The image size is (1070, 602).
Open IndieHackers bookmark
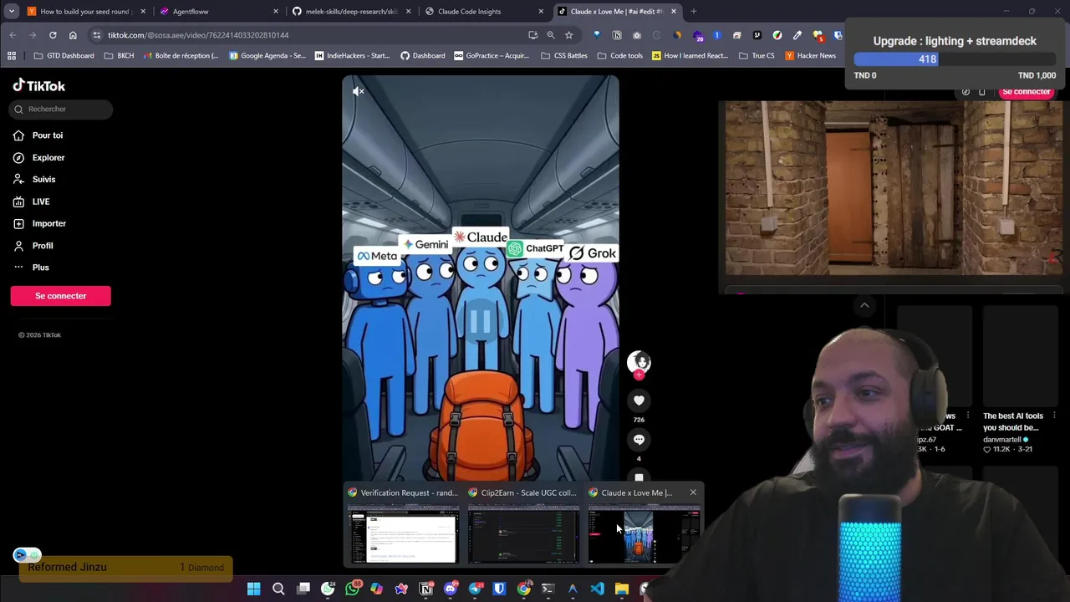[352, 56]
